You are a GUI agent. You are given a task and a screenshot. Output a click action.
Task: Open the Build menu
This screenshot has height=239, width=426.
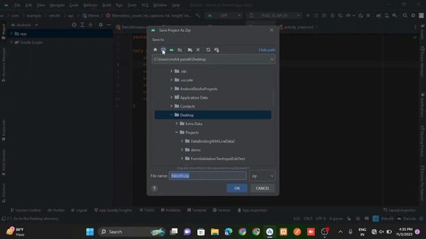tap(106, 5)
